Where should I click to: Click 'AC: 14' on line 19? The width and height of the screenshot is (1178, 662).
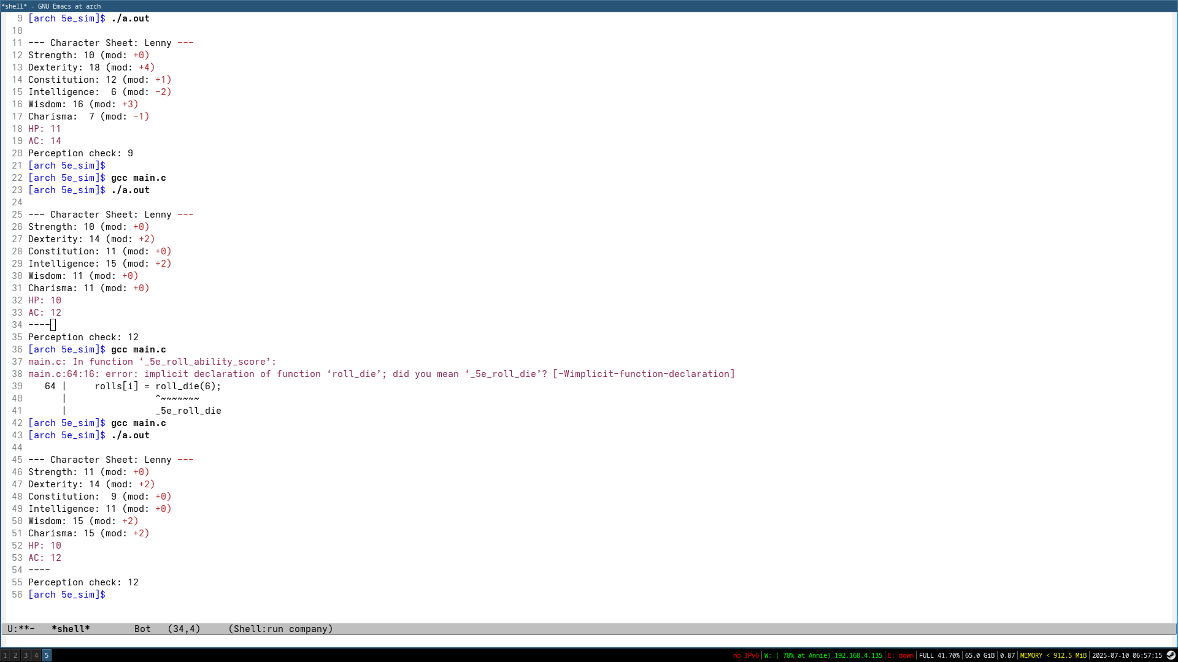pos(45,141)
